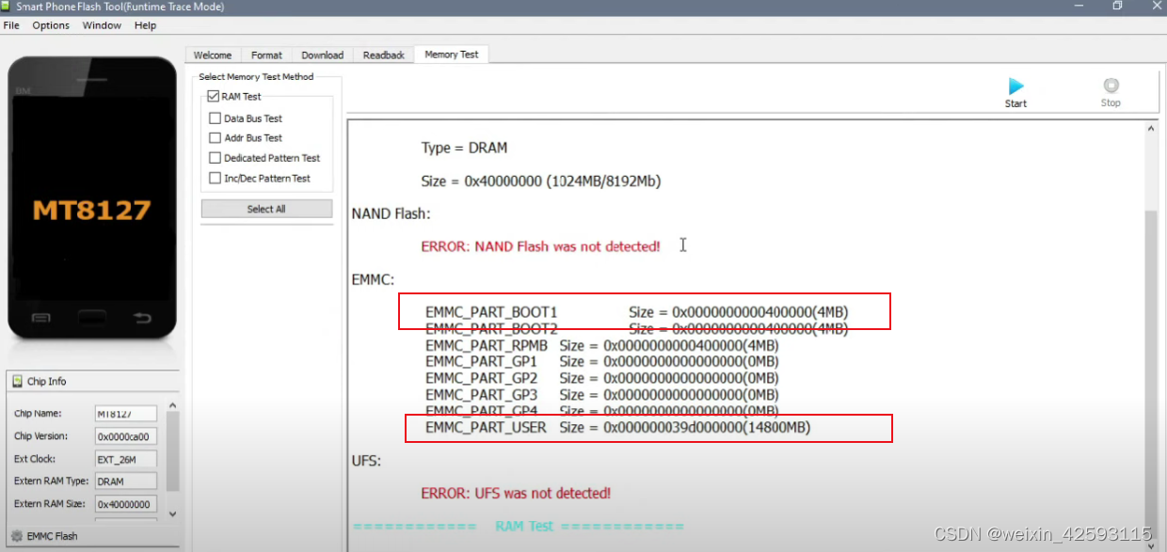Click the Extern RAM Type field DRAM
This screenshot has height=552, width=1167.
pyautogui.click(x=125, y=481)
